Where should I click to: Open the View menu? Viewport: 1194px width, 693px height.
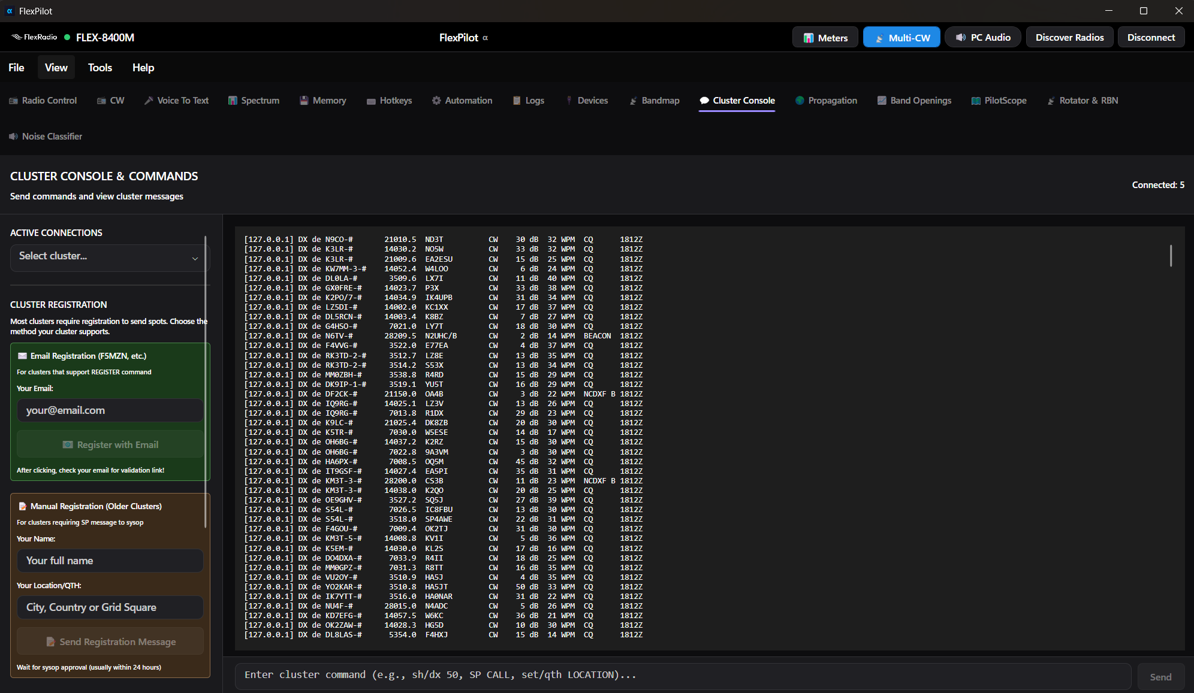coord(56,68)
